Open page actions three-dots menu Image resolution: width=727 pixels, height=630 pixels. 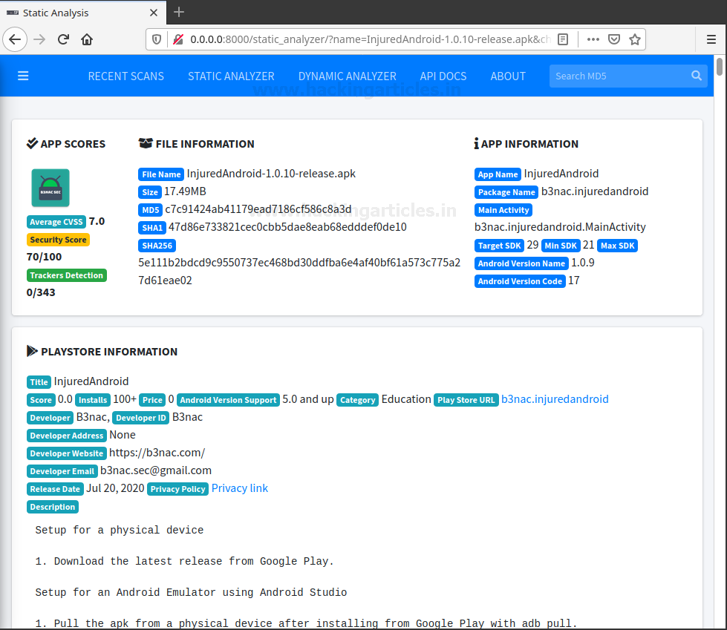tap(593, 39)
